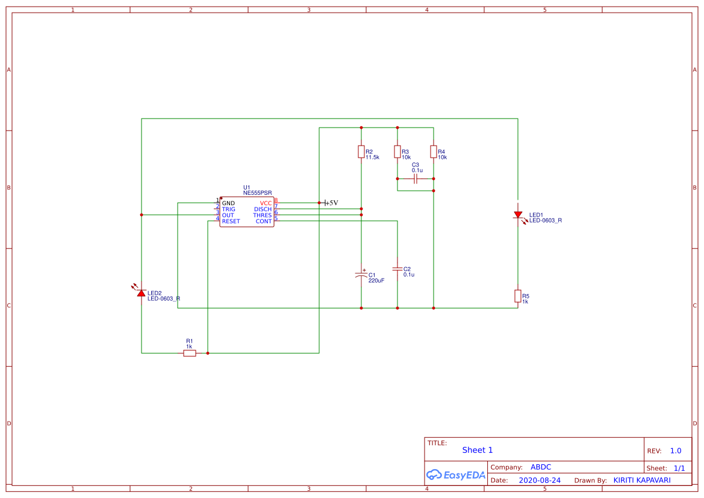
Task: Select the NE555PSR timer IC symbol
Action: pyautogui.click(x=247, y=212)
